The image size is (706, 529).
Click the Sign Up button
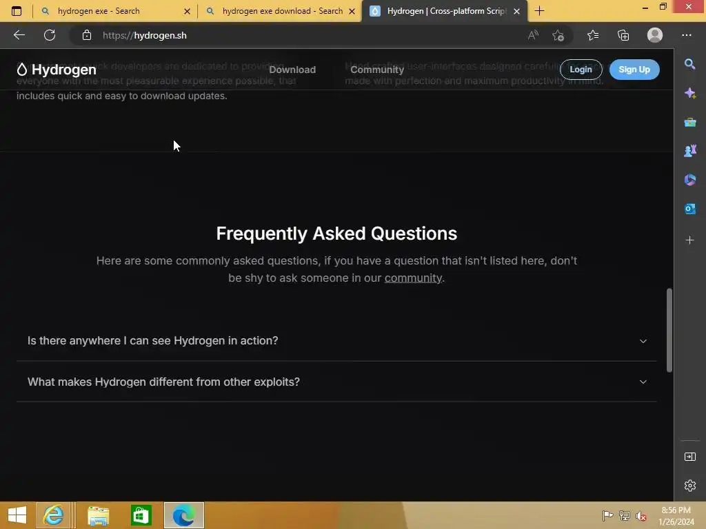coord(634,70)
